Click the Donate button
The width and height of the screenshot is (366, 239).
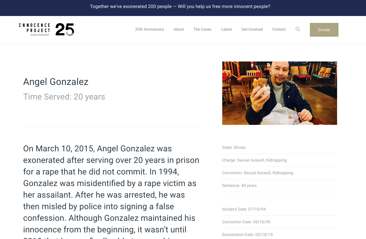point(324,30)
